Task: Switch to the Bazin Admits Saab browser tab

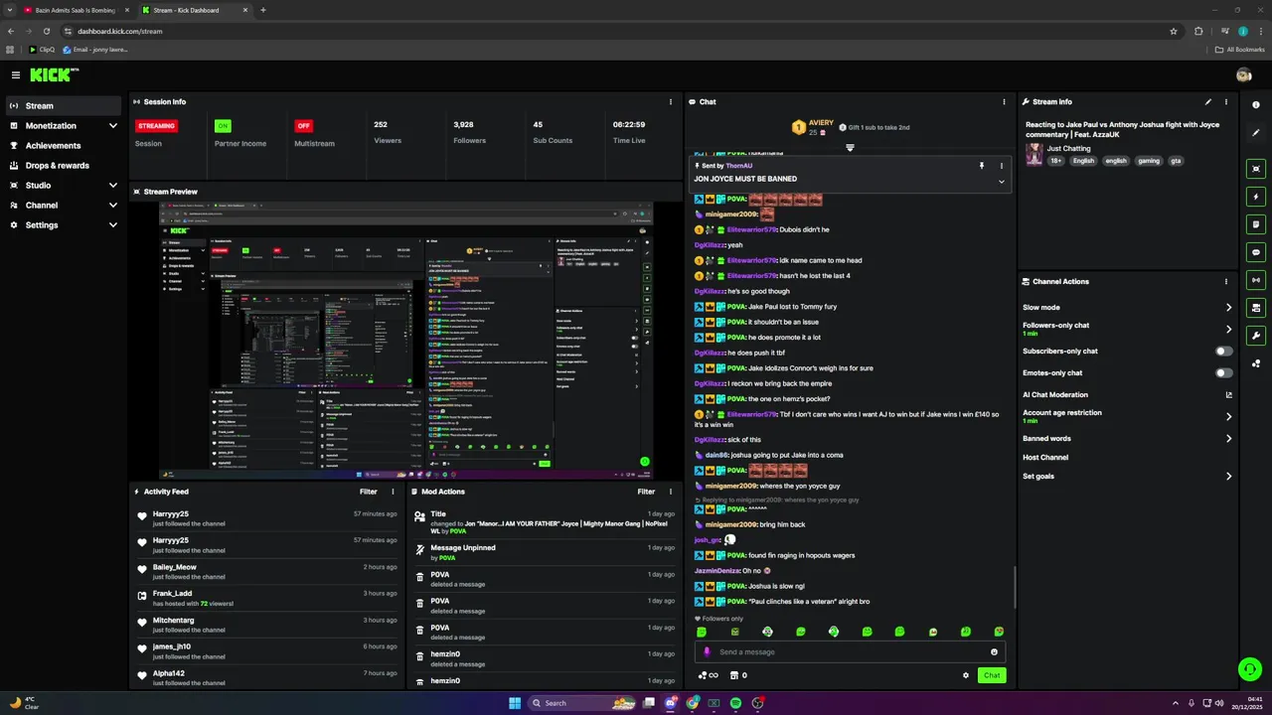Action: point(76,10)
